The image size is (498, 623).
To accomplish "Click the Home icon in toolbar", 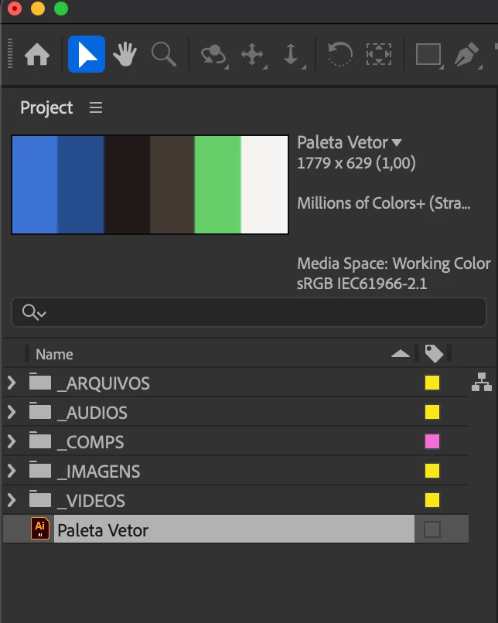I will point(37,55).
